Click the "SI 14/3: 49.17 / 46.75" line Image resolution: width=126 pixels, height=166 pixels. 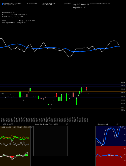click(19, 15)
